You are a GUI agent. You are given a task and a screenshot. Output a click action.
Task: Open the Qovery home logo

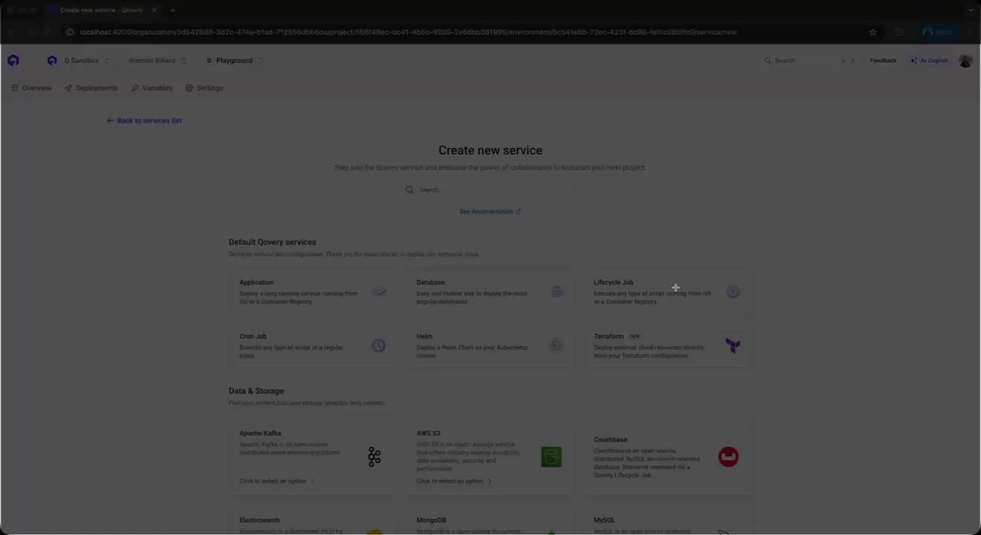point(13,60)
